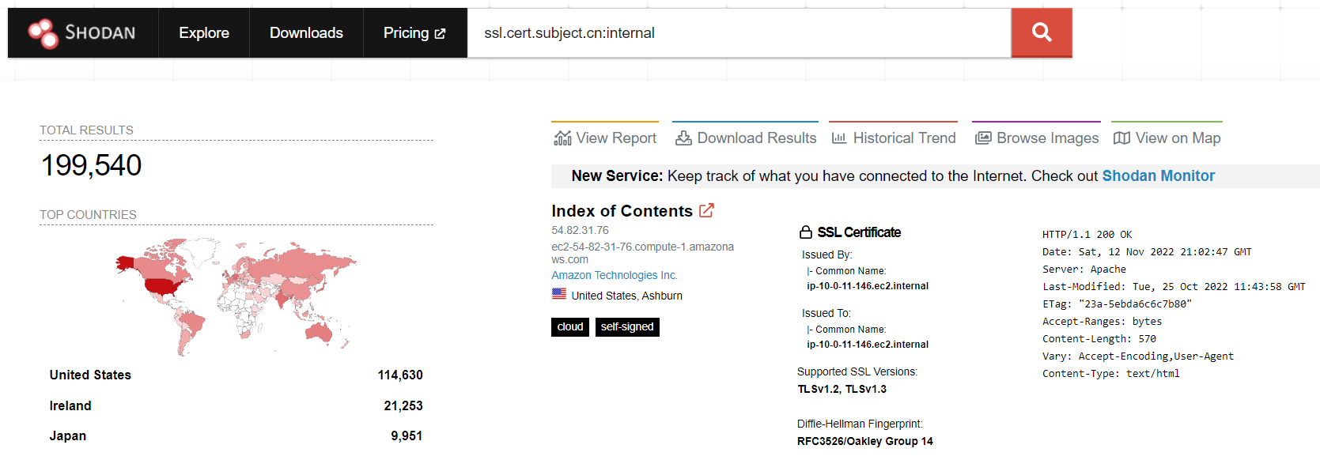Open Browse Images
The height and width of the screenshot is (460, 1320).
[x=1037, y=138]
